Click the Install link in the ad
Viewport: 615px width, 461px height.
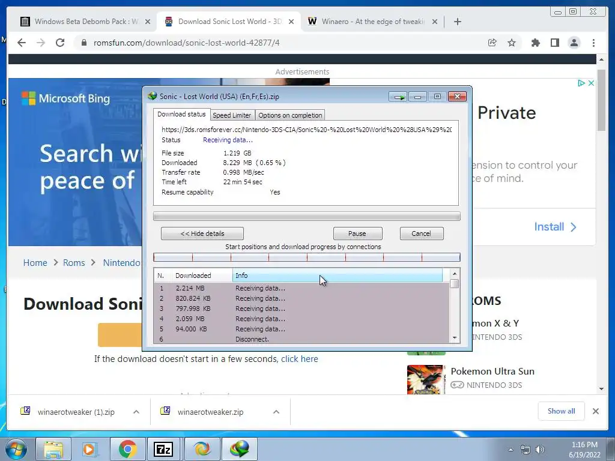coord(555,226)
